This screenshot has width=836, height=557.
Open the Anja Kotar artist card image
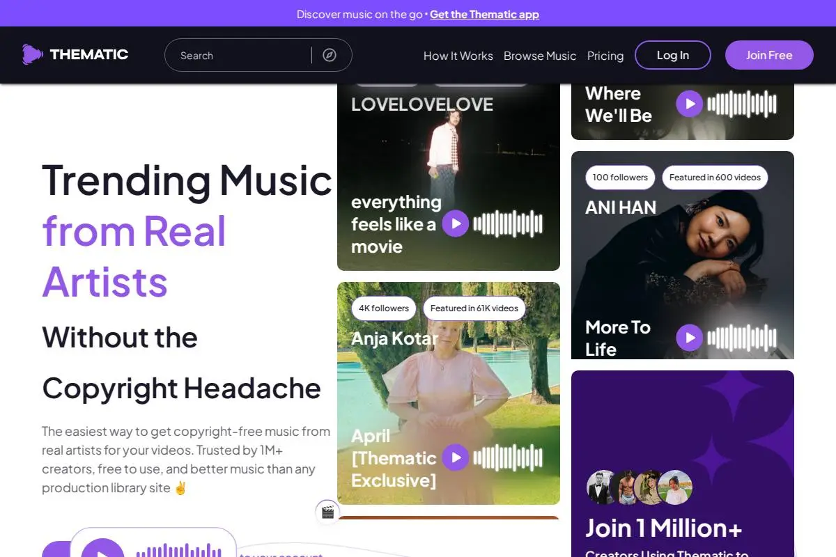coord(449,393)
